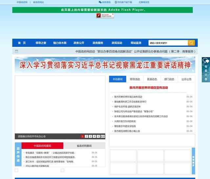The height and width of the screenshot is (179, 210).
Task: Go to slideshow page 4
Action: point(94,136)
